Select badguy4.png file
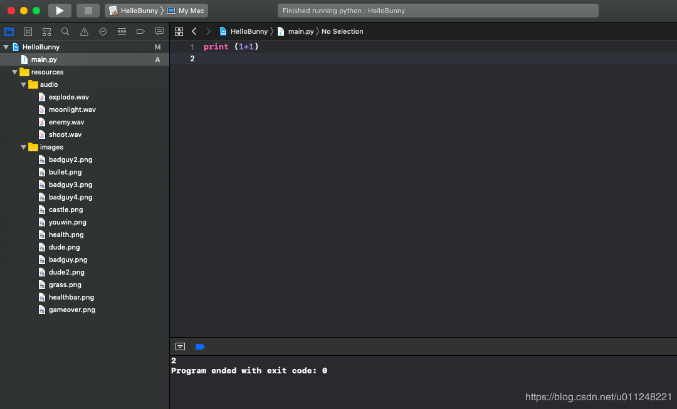 [x=85, y=197]
